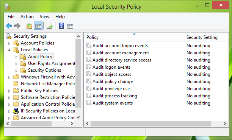
Task: Select the IP Security Policies tree icon
Action: pos(16,111)
